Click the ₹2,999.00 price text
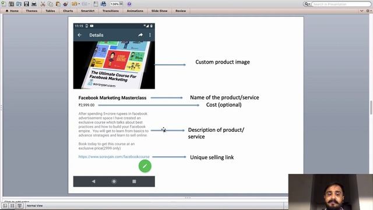Screen dimensions: 373x210 (x=86, y=105)
